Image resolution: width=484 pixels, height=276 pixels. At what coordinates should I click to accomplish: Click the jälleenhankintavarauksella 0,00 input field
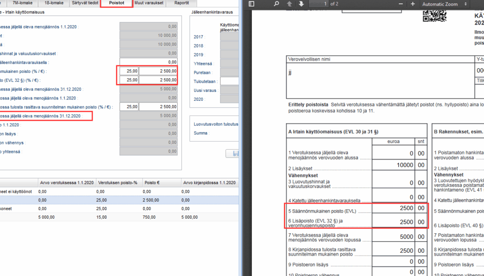point(148,62)
